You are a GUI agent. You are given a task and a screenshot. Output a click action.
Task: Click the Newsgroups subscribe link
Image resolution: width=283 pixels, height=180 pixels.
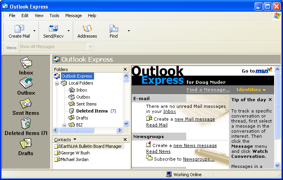[x=199, y=159]
